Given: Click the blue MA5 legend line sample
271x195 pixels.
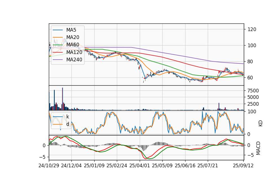Looking at the screenshot, I should 58,30.
